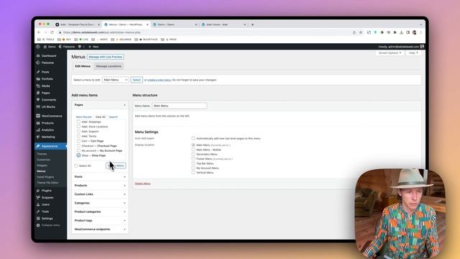Open Flatsome in the sidebar
This screenshot has width=460, height=259.
tap(47, 63)
